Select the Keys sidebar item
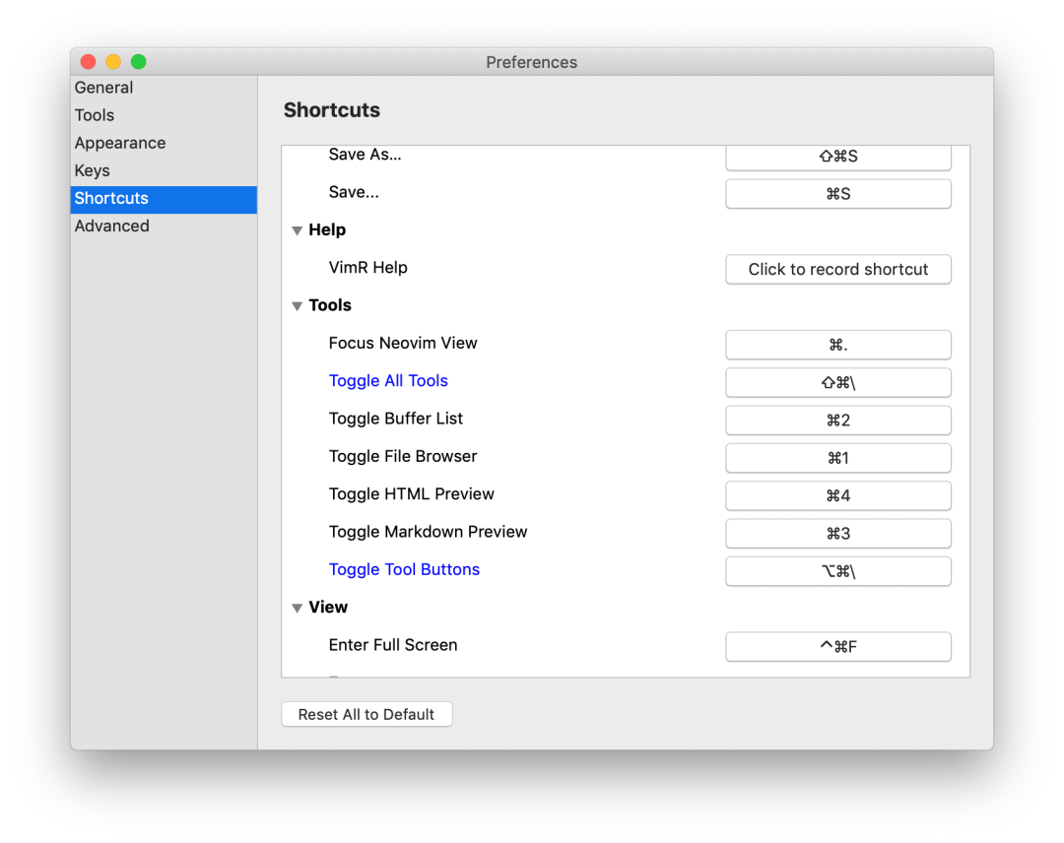 click(163, 171)
